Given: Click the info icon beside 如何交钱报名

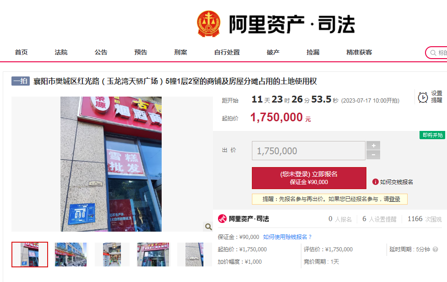Looking at the screenshot, I should [x=376, y=182].
